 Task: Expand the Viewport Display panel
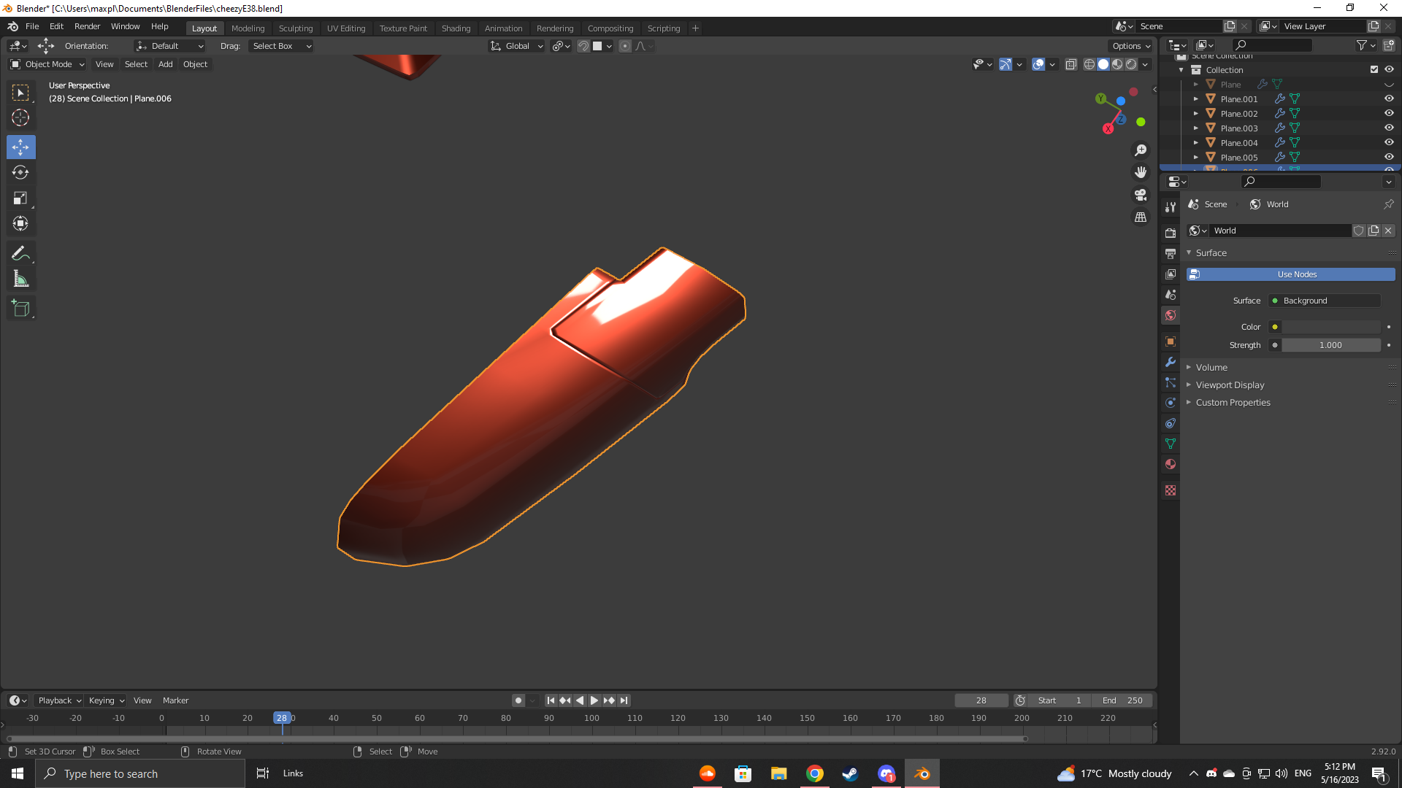tap(1230, 385)
